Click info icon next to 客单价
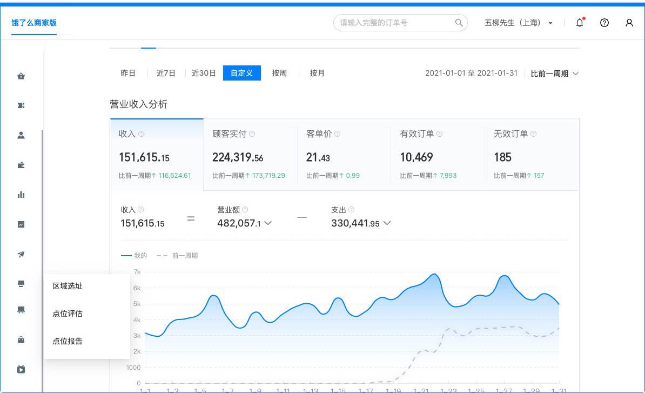Viewport: 645px width, 393px height. coord(337,134)
